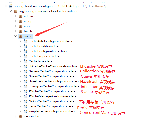Select RedisCacheConfiguration.class file name

pyautogui.click(x=51, y=106)
